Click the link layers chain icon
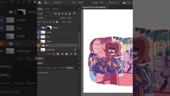170x96 pixels. (x=49, y=54)
